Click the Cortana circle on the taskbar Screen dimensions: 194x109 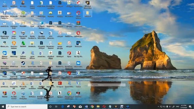point(50,107)
